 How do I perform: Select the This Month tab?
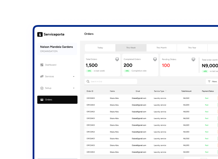[x=161, y=48]
